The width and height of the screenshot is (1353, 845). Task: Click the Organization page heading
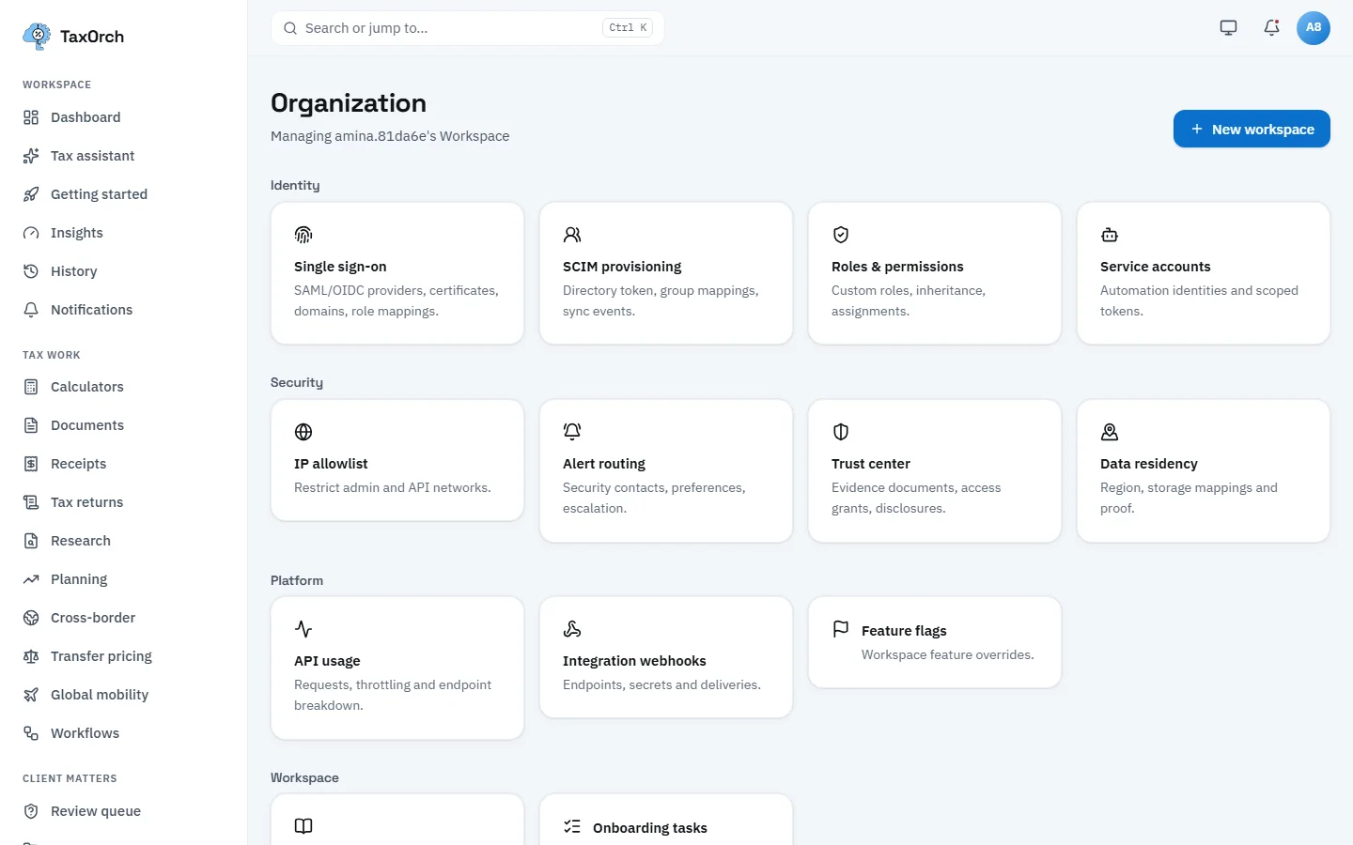(x=349, y=103)
